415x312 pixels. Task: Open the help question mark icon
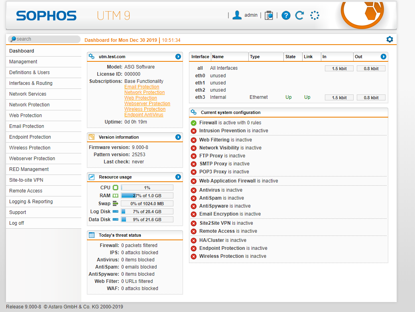point(286,16)
